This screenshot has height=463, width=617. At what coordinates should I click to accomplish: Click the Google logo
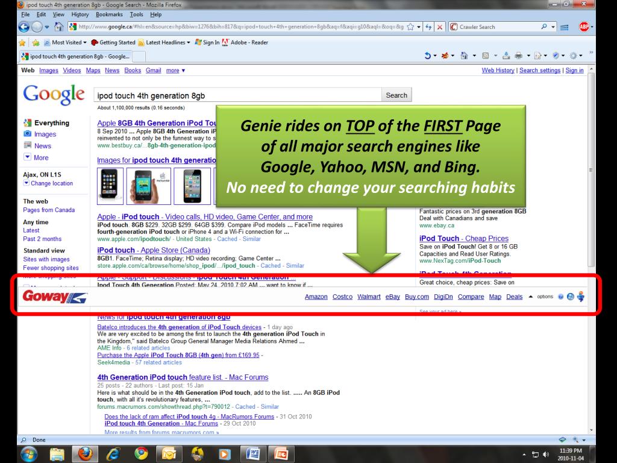[54, 95]
